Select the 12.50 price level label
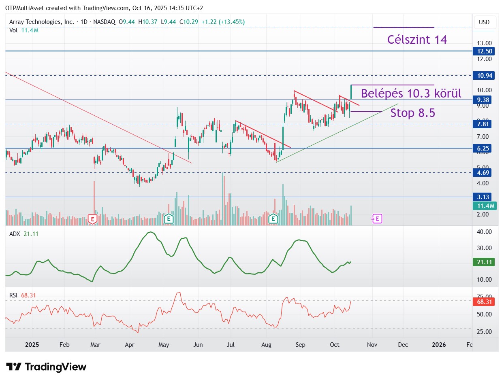504x382 pixels. pyautogui.click(x=484, y=51)
